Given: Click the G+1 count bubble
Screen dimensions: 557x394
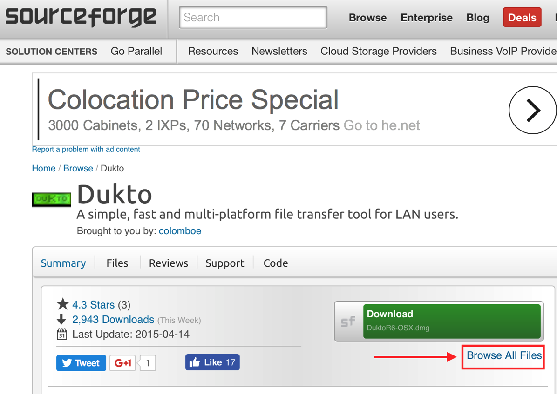Looking at the screenshot, I should coord(148,363).
